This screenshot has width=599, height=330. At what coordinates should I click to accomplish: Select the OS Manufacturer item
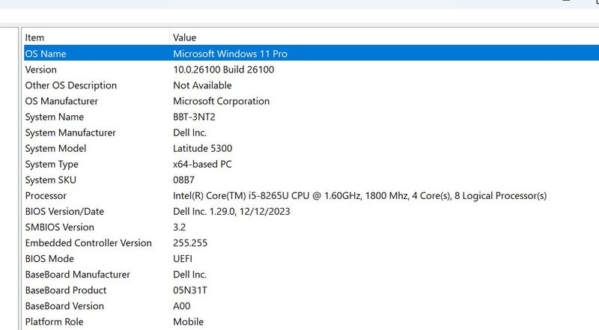click(x=61, y=101)
